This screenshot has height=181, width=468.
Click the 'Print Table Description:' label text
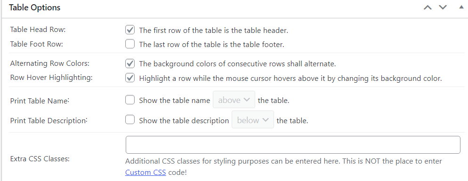[48, 120]
